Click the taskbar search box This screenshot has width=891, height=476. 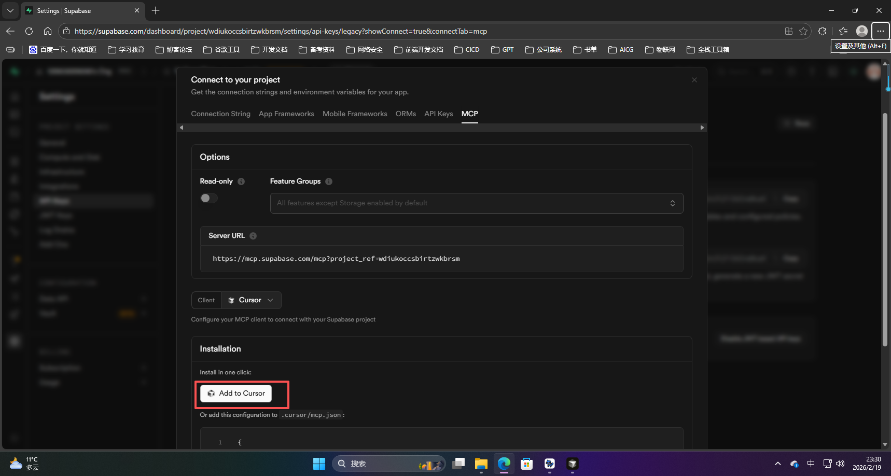[389, 464]
